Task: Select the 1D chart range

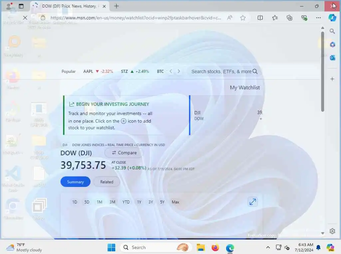Action: 75,202
